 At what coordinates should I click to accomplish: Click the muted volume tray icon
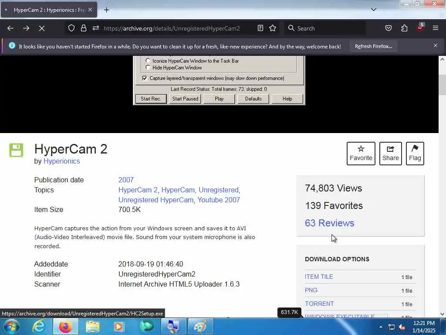coord(402,327)
